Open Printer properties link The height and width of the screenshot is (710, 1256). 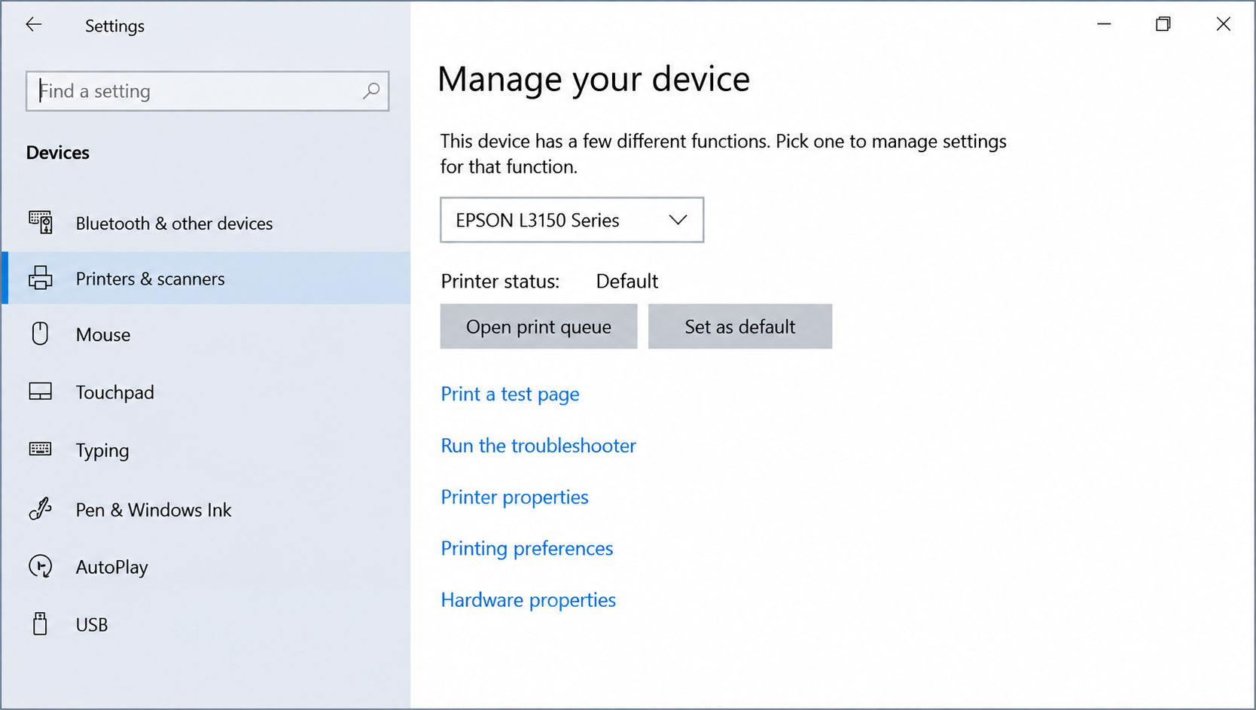[515, 498]
